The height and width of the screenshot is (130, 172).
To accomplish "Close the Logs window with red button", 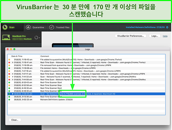I will 8,49.
